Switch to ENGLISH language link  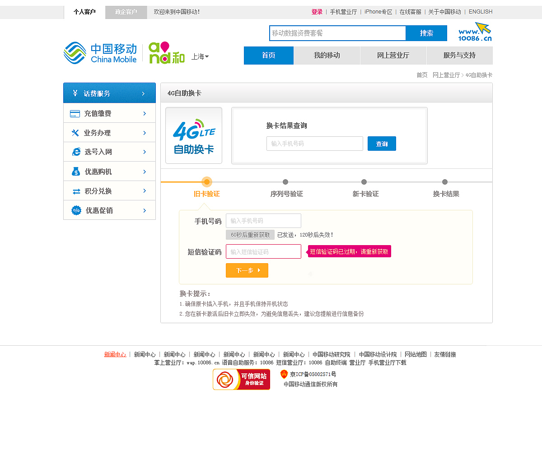[481, 12]
